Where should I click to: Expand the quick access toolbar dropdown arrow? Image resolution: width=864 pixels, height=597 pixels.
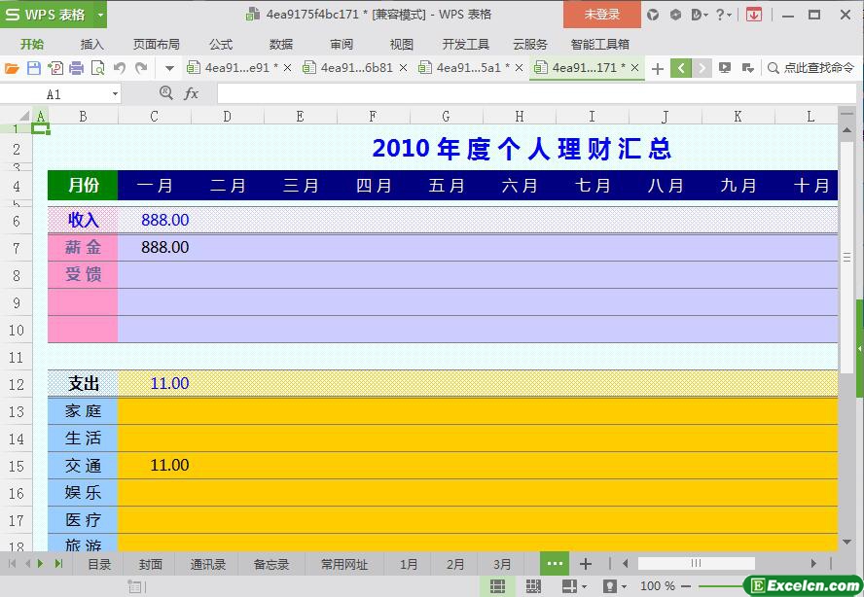[169, 68]
